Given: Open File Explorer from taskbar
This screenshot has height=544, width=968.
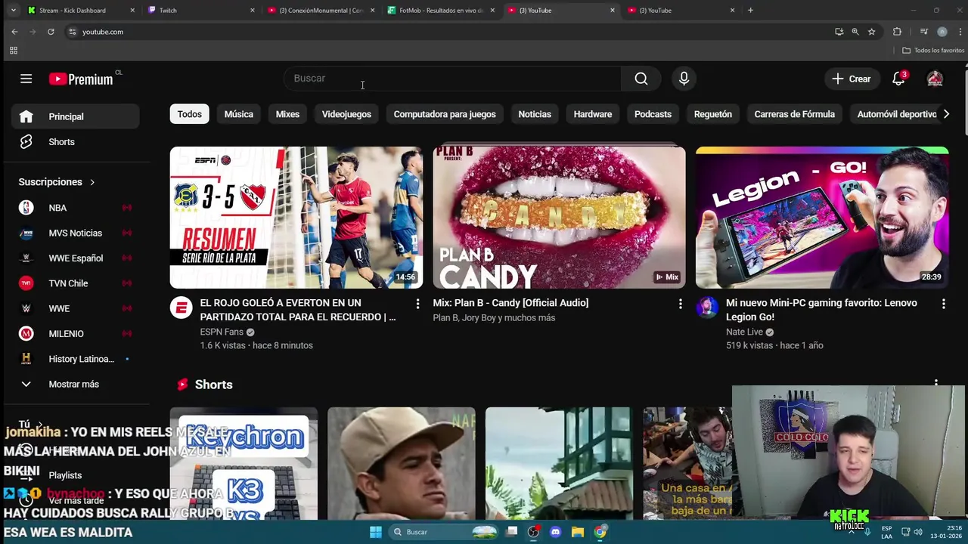Looking at the screenshot, I should [x=578, y=532].
